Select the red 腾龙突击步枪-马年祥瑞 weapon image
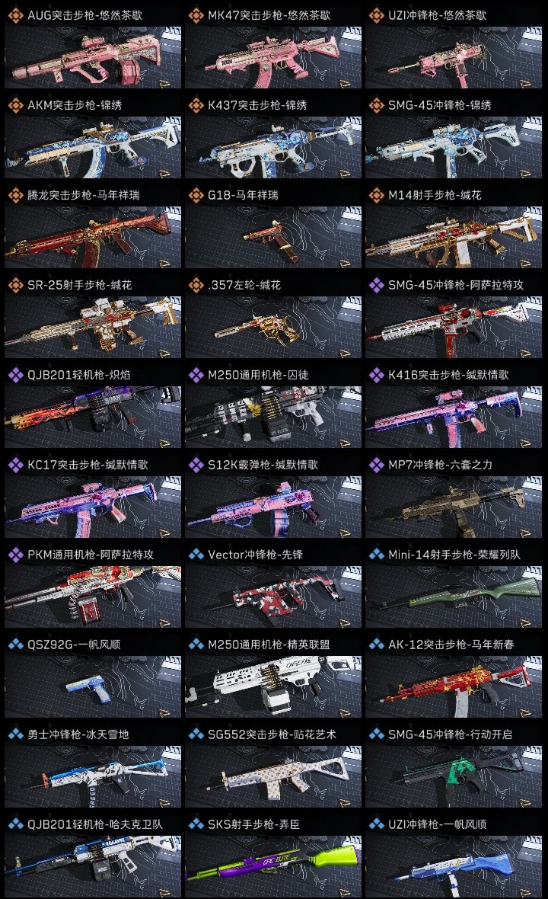 [x=93, y=238]
